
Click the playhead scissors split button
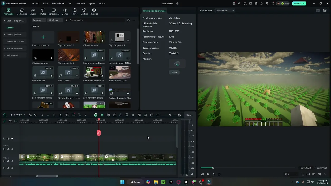pyautogui.click(x=99, y=133)
